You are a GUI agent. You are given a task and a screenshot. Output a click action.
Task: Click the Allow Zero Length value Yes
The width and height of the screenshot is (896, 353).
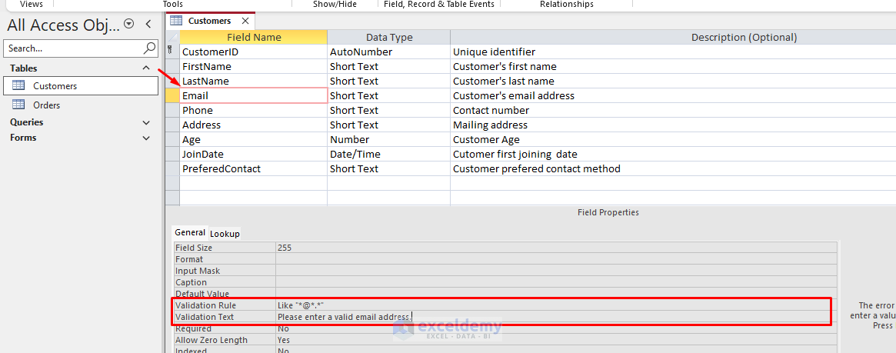[x=556, y=340]
